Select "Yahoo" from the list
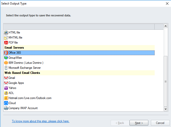 [12, 88]
